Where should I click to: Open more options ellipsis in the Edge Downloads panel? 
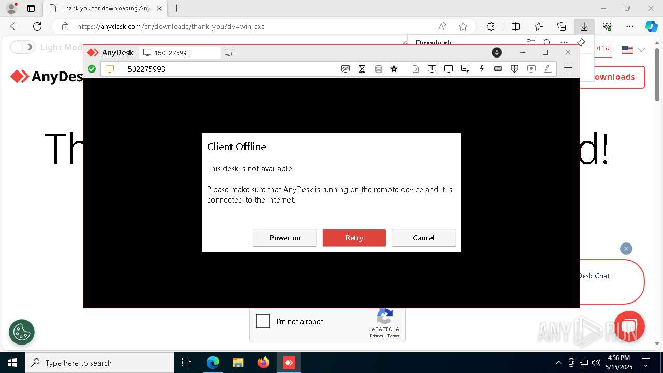tap(564, 42)
